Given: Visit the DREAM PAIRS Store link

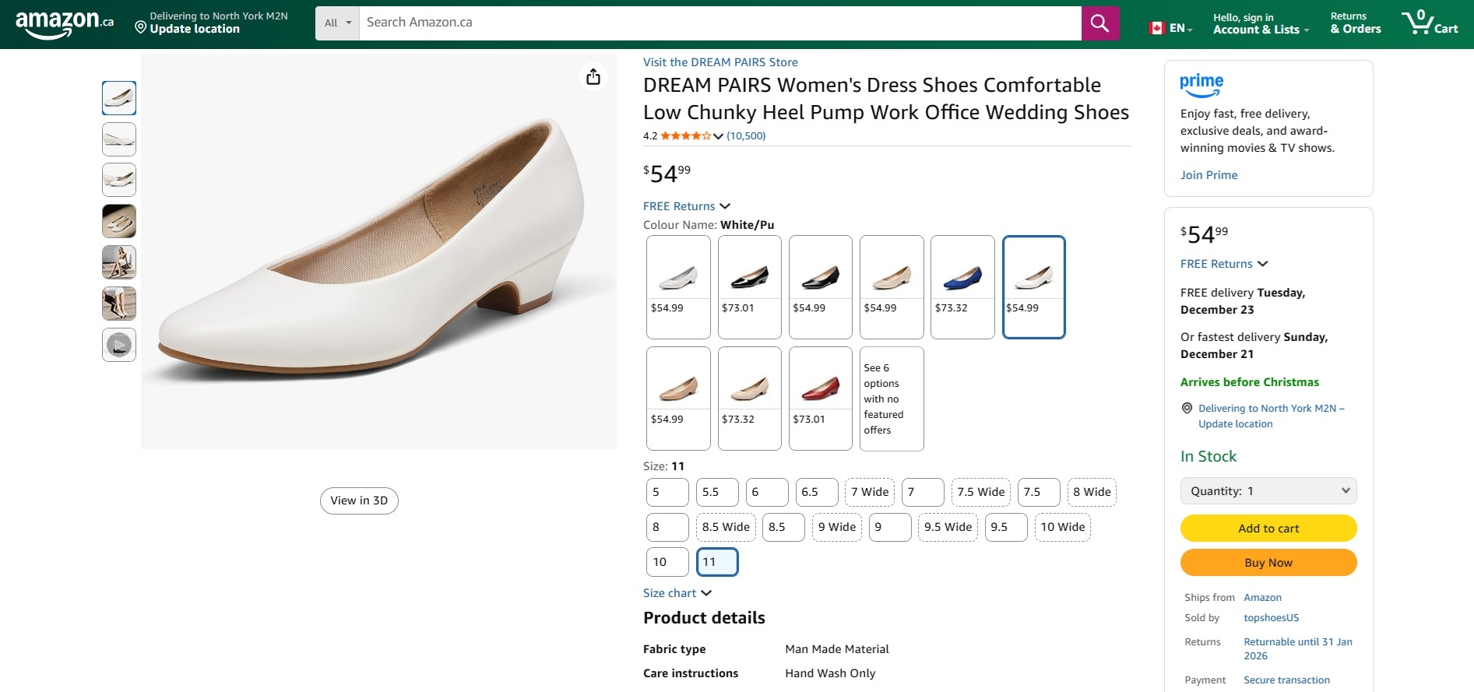Looking at the screenshot, I should pos(720,62).
